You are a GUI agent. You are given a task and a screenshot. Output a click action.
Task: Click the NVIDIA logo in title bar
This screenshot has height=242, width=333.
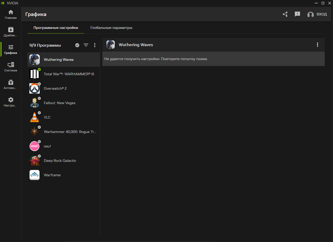(3, 3)
